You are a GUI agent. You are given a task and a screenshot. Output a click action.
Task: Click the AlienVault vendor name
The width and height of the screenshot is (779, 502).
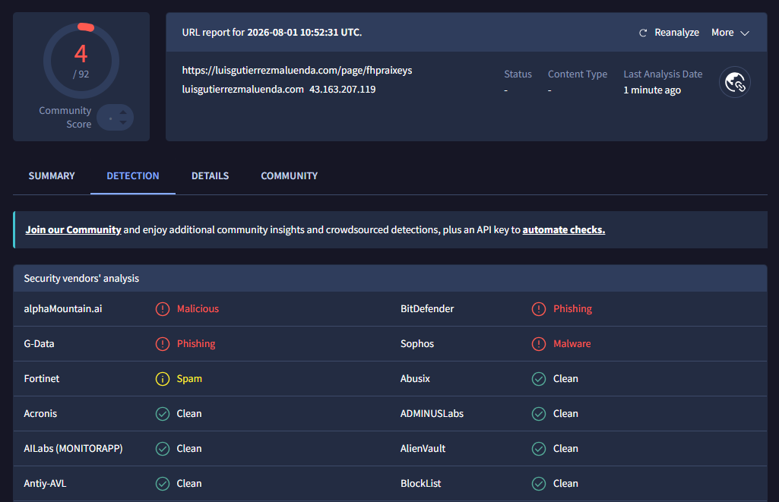(x=423, y=448)
